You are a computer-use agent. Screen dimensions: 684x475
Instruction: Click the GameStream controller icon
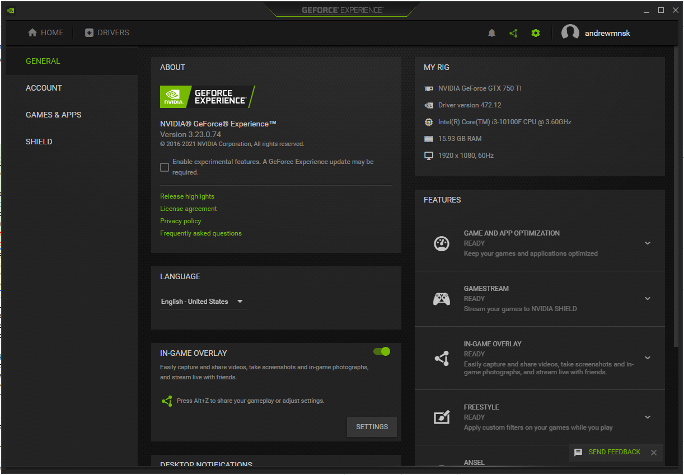[442, 299]
